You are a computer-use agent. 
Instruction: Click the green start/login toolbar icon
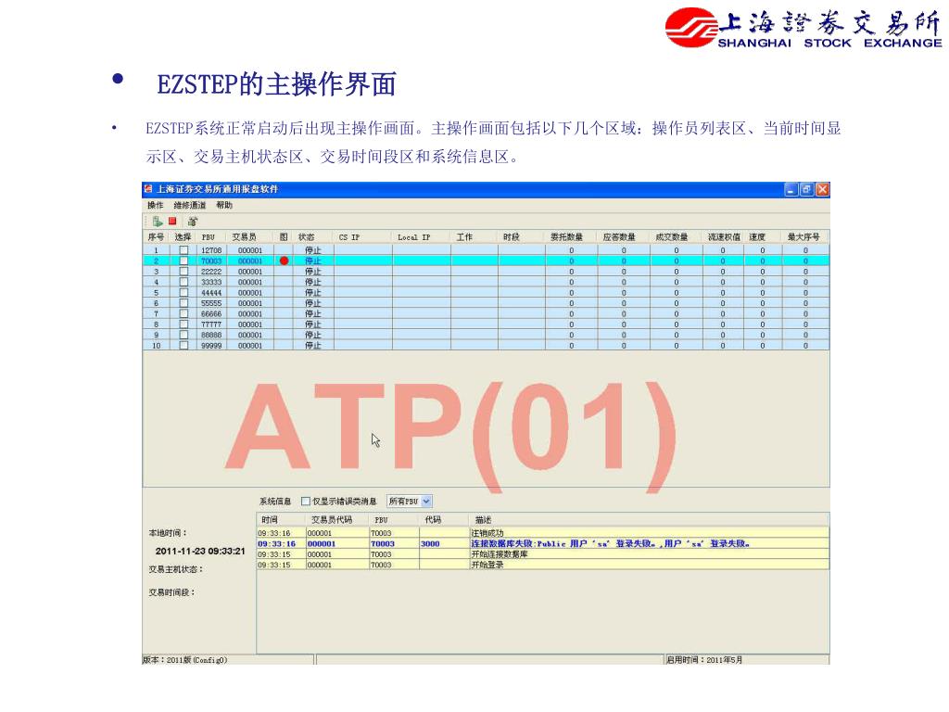pos(158,222)
